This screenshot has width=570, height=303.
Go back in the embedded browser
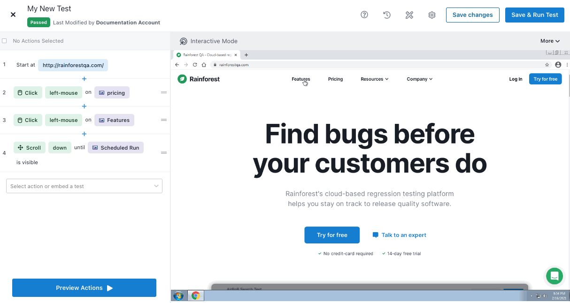pos(177,65)
